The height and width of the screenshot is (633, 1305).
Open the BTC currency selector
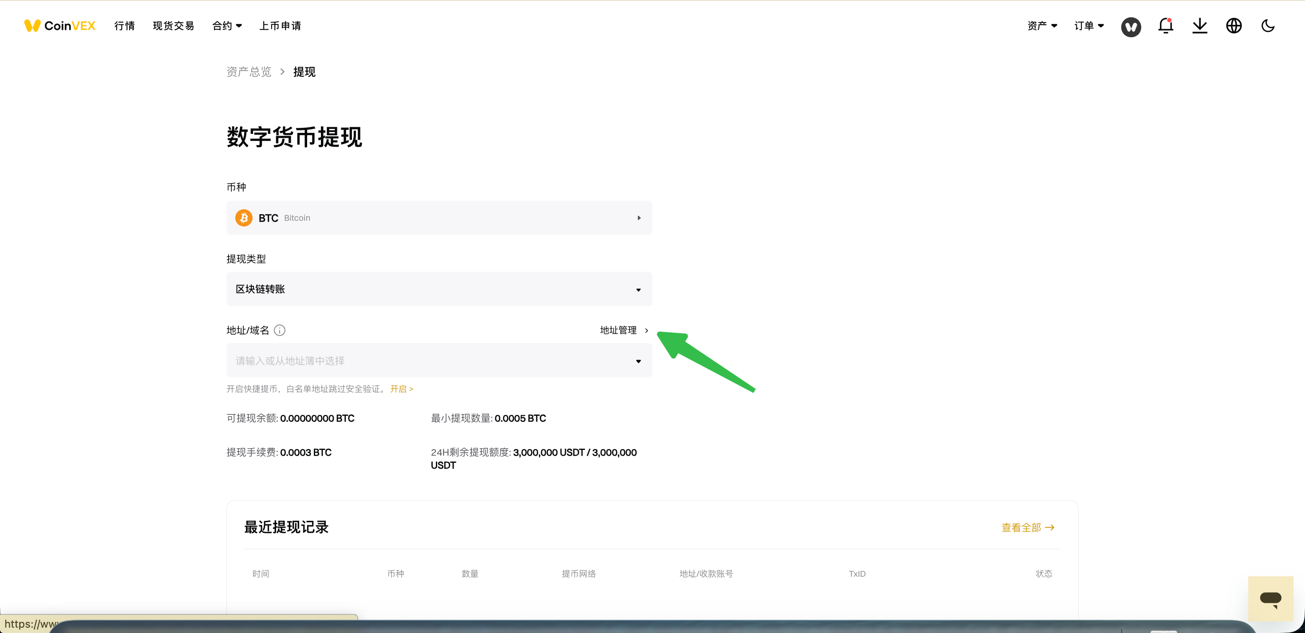[x=439, y=218]
